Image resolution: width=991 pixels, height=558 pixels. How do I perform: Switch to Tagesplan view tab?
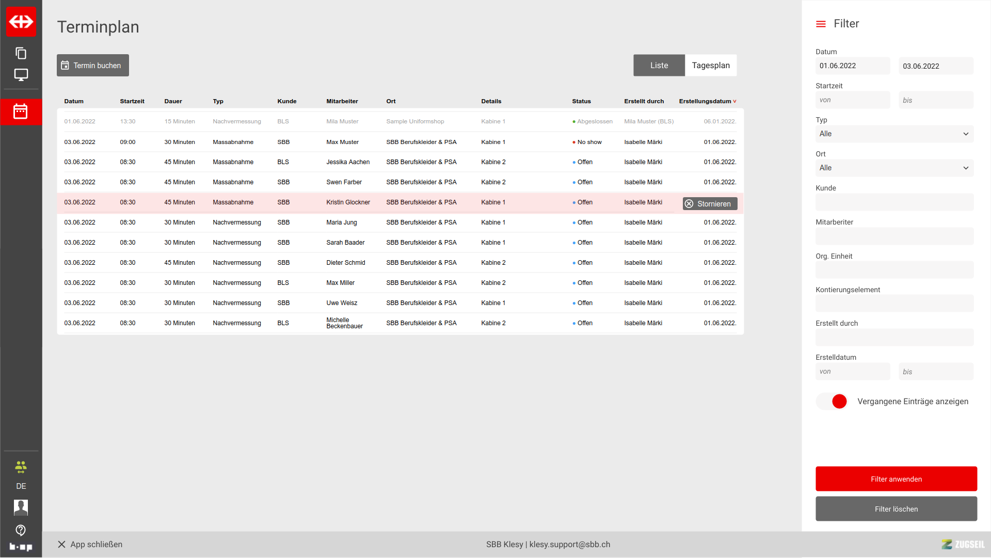pyautogui.click(x=710, y=66)
